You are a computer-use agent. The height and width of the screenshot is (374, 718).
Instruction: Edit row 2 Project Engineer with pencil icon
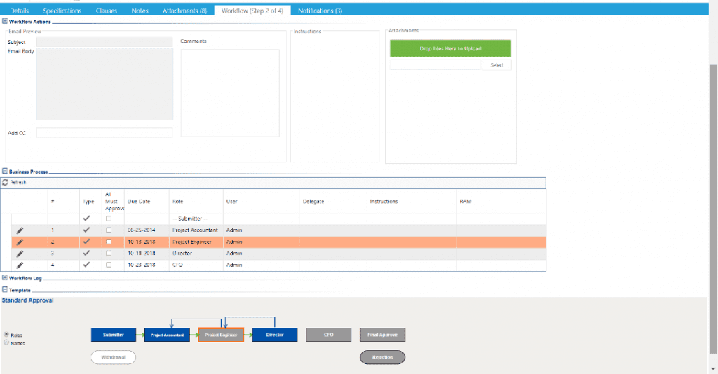click(x=20, y=242)
